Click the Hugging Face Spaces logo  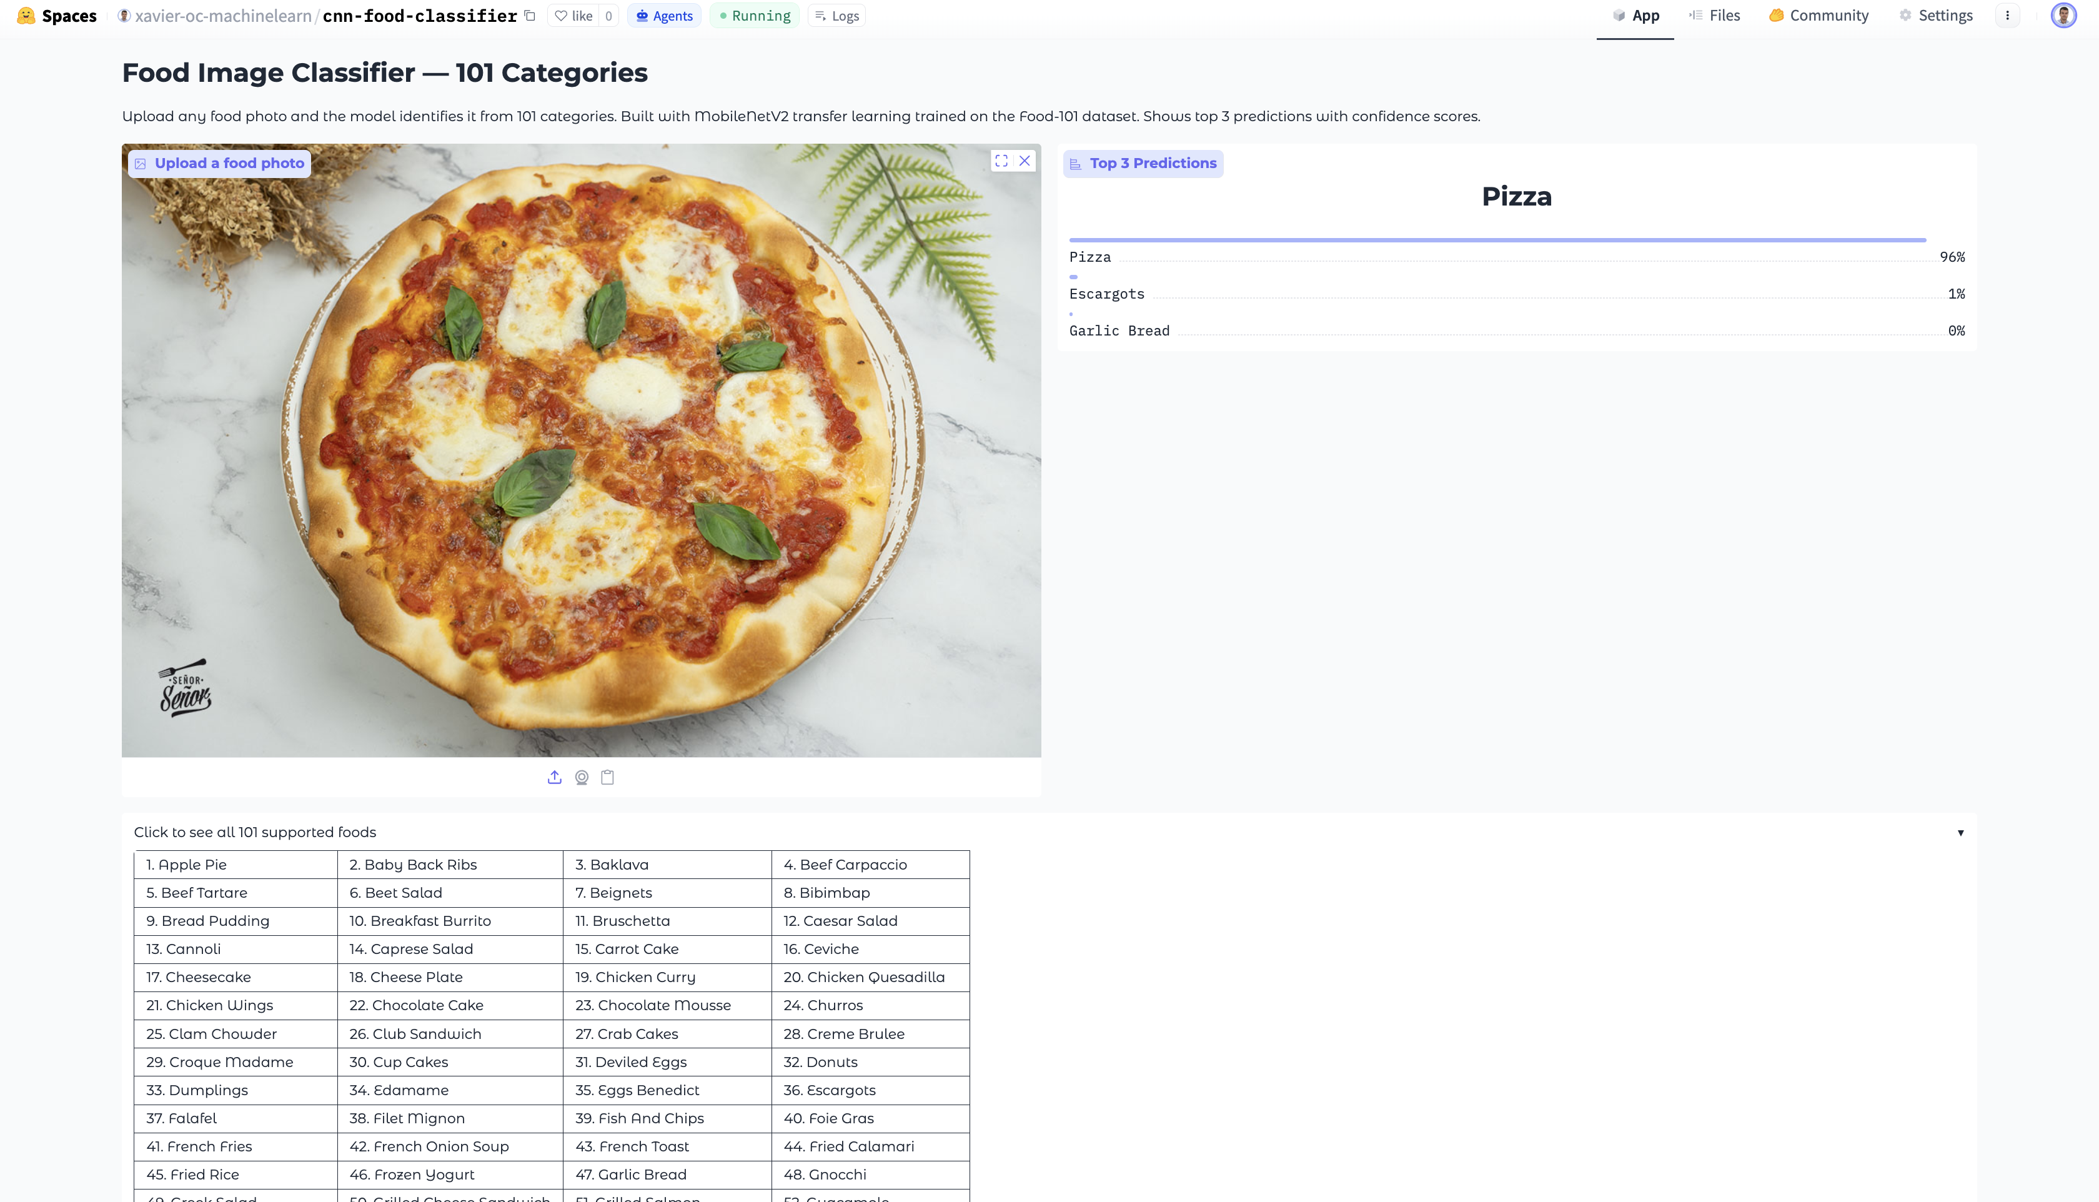[x=56, y=16]
